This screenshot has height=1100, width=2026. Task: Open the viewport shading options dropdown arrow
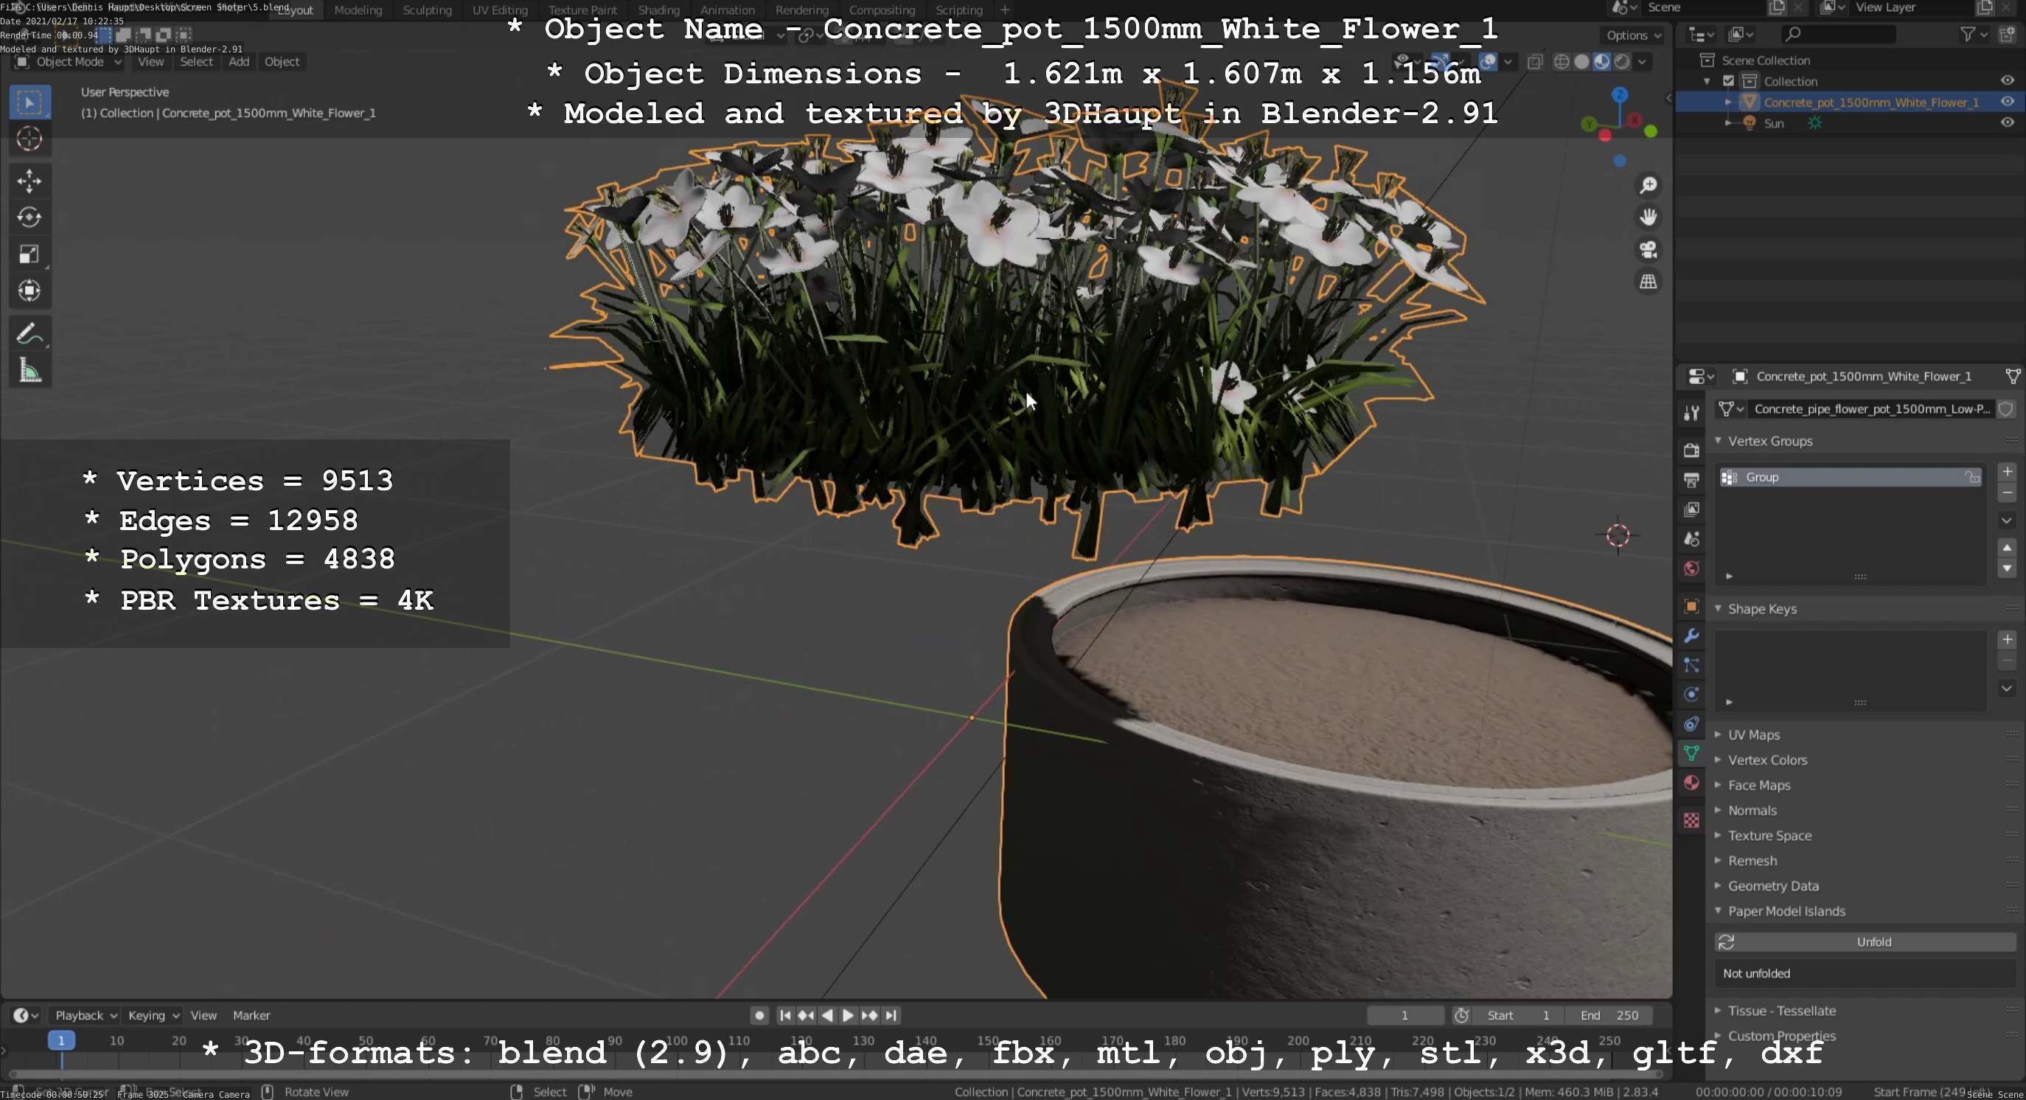pyautogui.click(x=1642, y=62)
